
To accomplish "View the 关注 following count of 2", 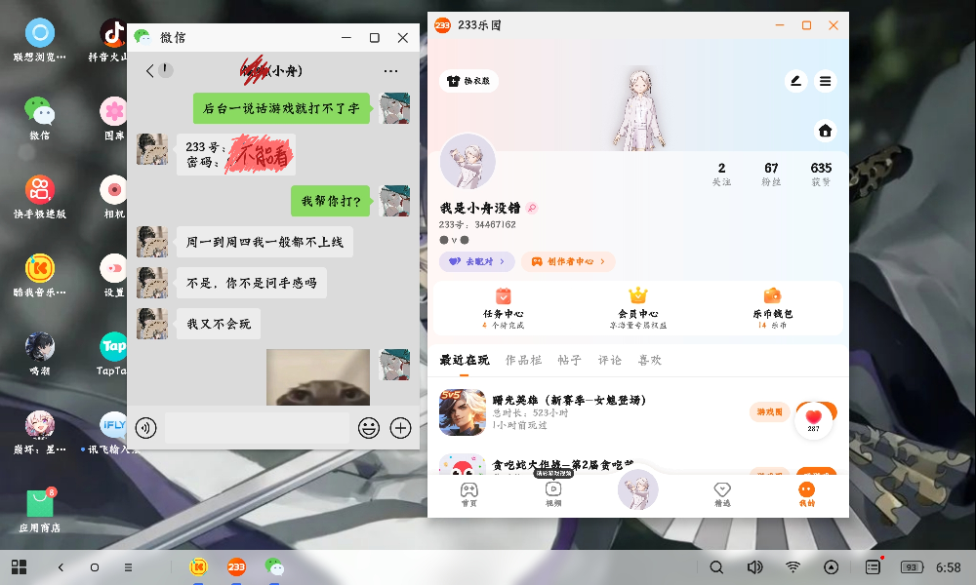I will (721, 175).
